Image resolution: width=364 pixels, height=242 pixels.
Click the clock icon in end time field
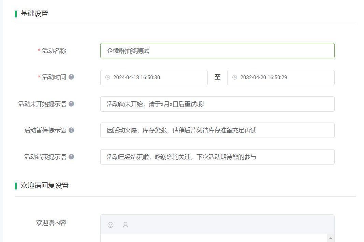coord(234,77)
